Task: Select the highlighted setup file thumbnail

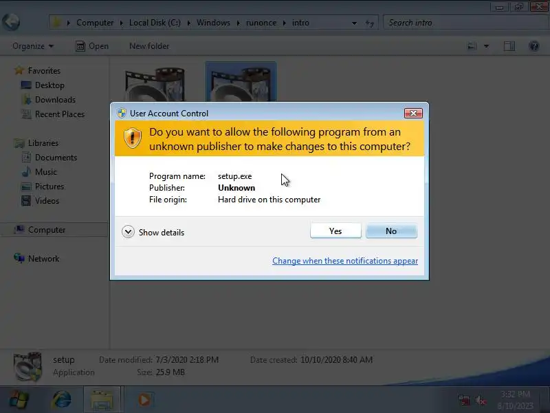Action: click(x=241, y=83)
